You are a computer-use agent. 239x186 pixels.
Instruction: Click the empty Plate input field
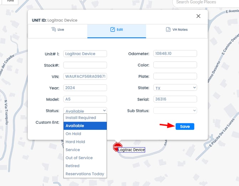(x=175, y=76)
